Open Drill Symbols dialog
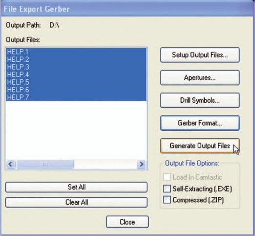 [x=200, y=100]
